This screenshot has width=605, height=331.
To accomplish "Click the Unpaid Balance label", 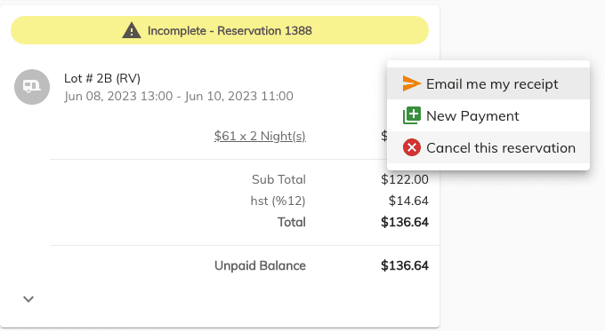I will (x=260, y=265).
